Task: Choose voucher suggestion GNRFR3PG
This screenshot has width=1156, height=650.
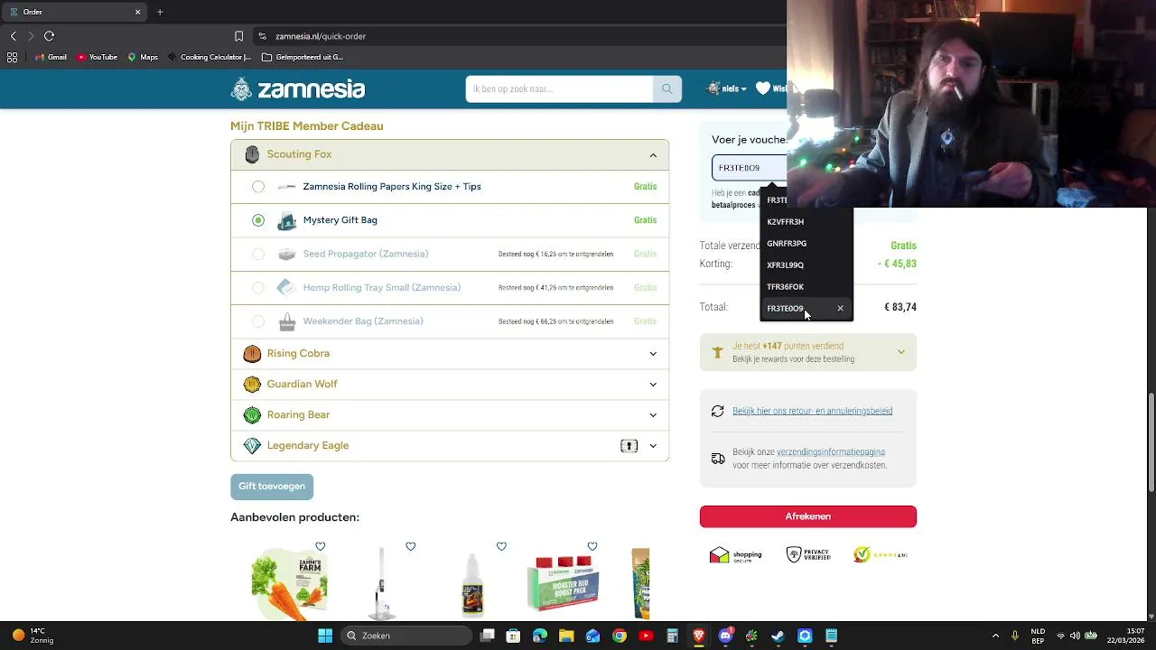Action: [x=806, y=244]
